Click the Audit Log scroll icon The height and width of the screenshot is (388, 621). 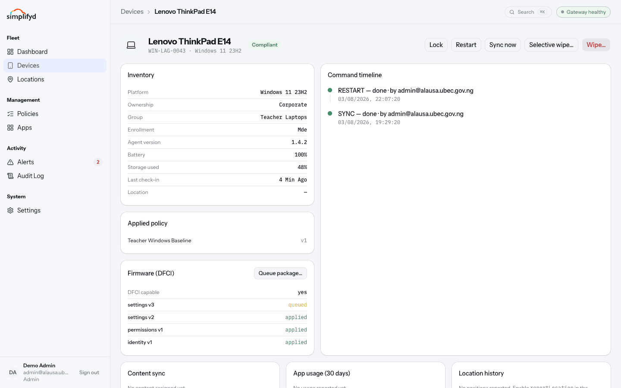pyautogui.click(x=10, y=176)
